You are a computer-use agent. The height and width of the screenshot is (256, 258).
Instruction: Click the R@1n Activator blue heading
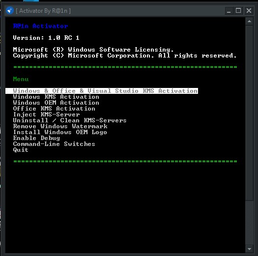(40, 26)
